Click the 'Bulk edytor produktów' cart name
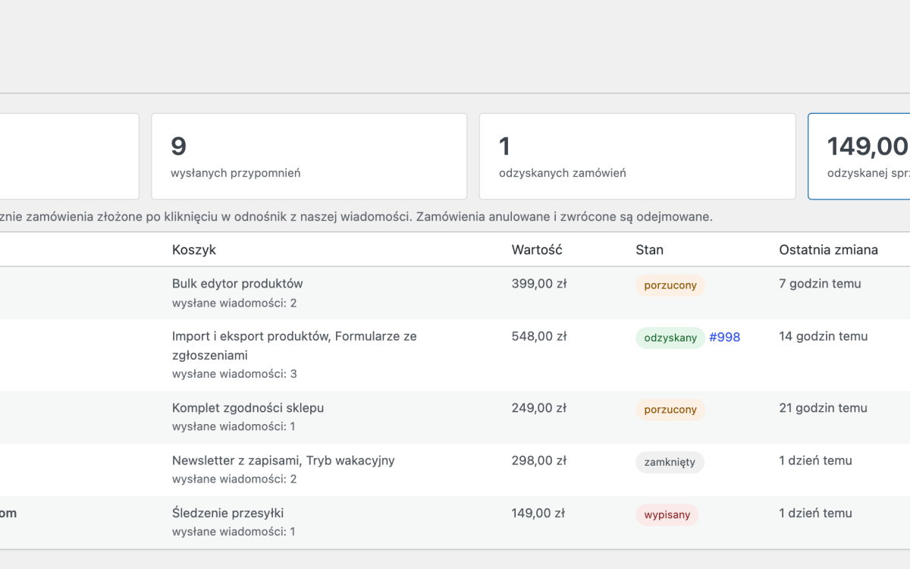 point(237,284)
